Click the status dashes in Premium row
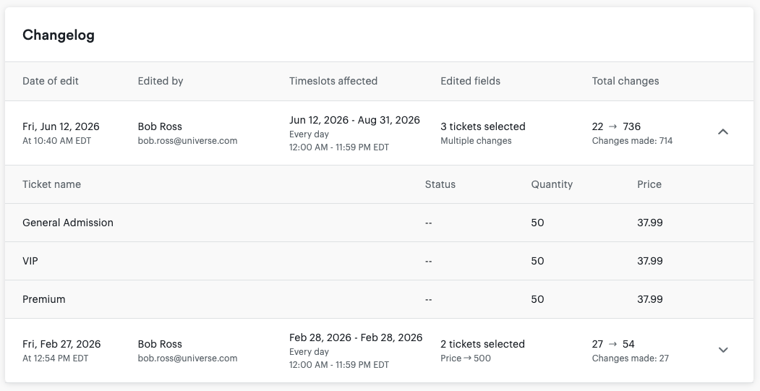The width and height of the screenshot is (760, 391). [x=429, y=299]
